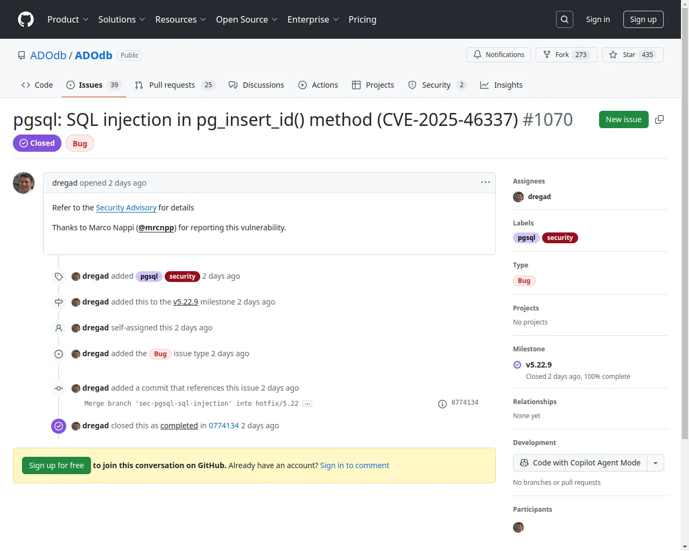The width and height of the screenshot is (689, 551).
Task: Click Sign in at top
Action: [x=598, y=19]
